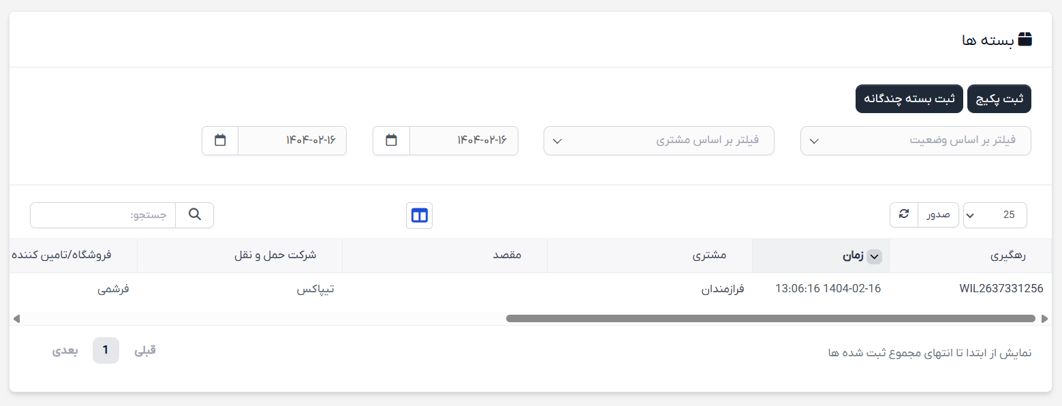This screenshot has height=406, width=1062.
Task: Click the بعدی pagination link
Action: 65,350
